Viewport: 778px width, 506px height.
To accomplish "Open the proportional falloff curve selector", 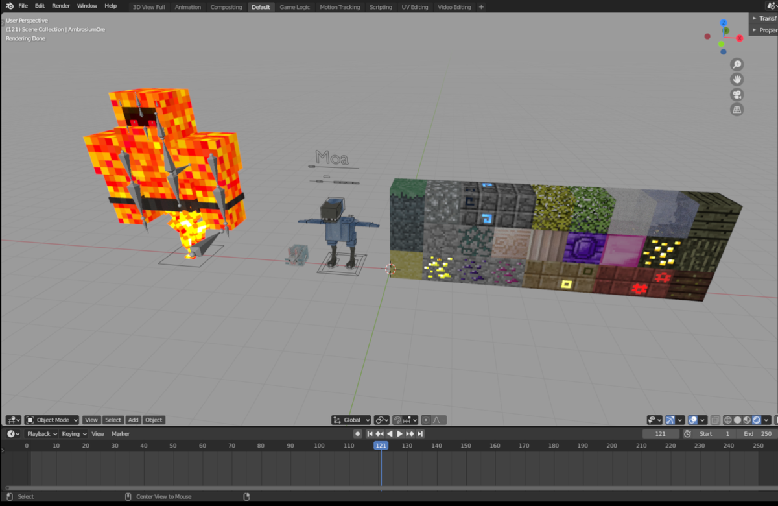I will coord(440,420).
